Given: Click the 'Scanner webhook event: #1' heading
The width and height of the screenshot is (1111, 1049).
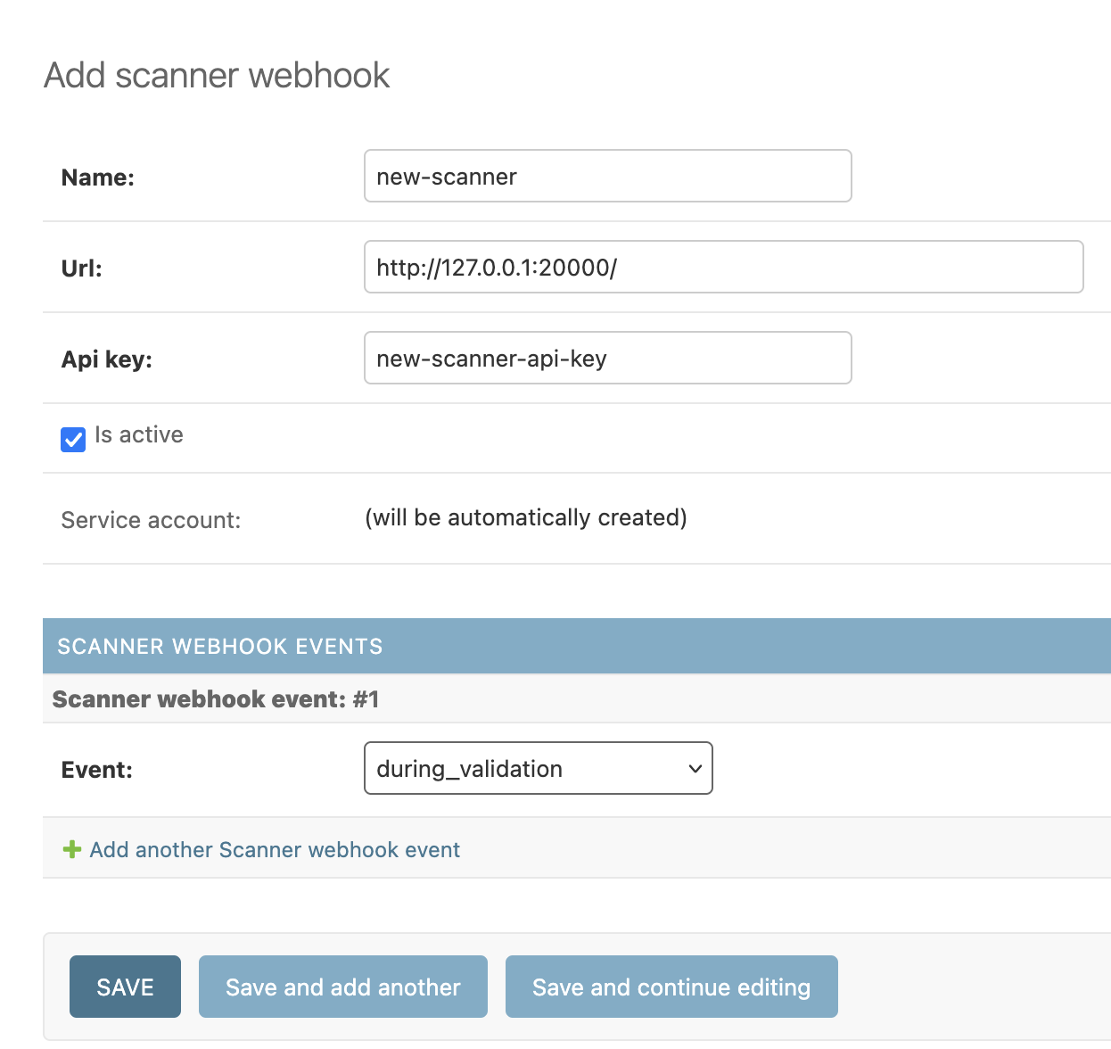Looking at the screenshot, I should 216,699.
